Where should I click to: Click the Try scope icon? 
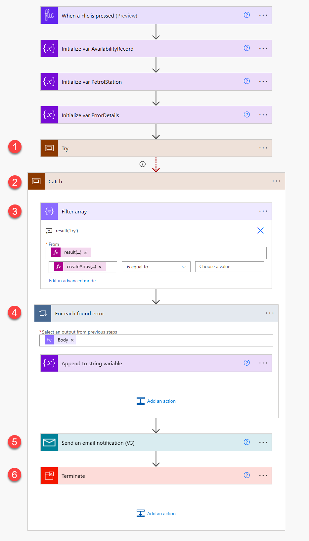pyautogui.click(x=49, y=148)
